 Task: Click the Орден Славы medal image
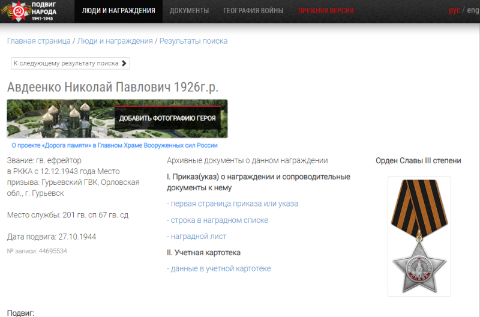[418, 236]
